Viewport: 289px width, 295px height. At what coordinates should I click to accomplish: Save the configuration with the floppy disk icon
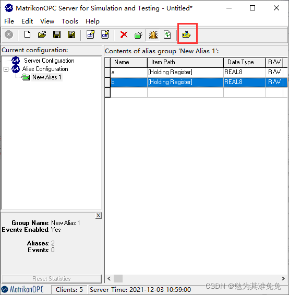[57, 34]
